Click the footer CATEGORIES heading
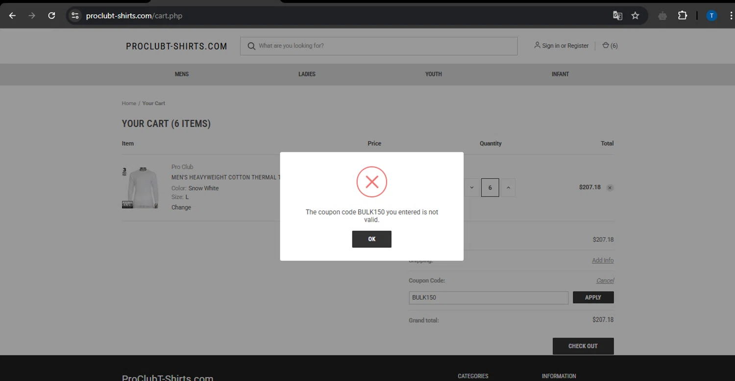This screenshot has height=381, width=735. (473, 376)
